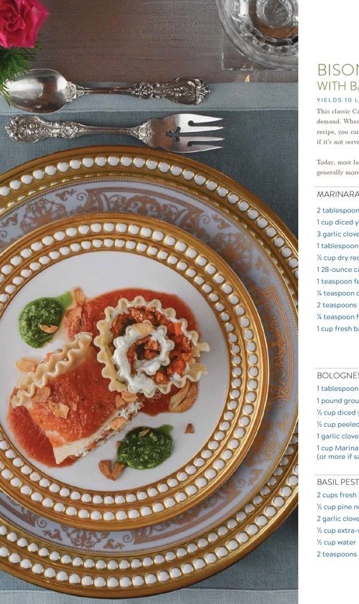This screenshot has width=359, height=604.
Task: Click the BISON recipe title heading
Action: [x=337, y=70]
